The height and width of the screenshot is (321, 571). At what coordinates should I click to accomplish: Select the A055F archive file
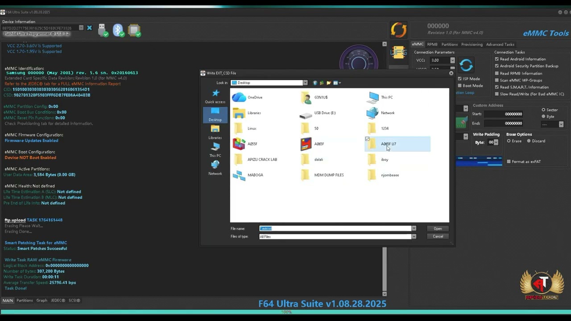(245, 144)
